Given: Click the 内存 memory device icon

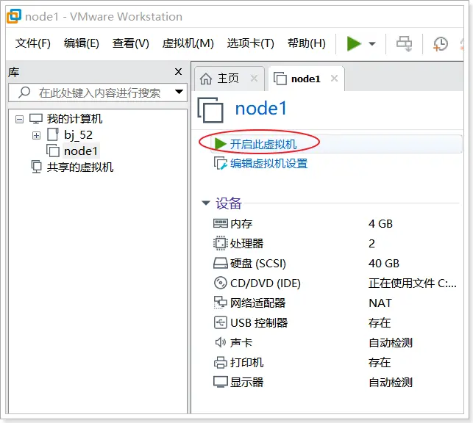Looking at the screenshot, I should (x=220, y=223).
